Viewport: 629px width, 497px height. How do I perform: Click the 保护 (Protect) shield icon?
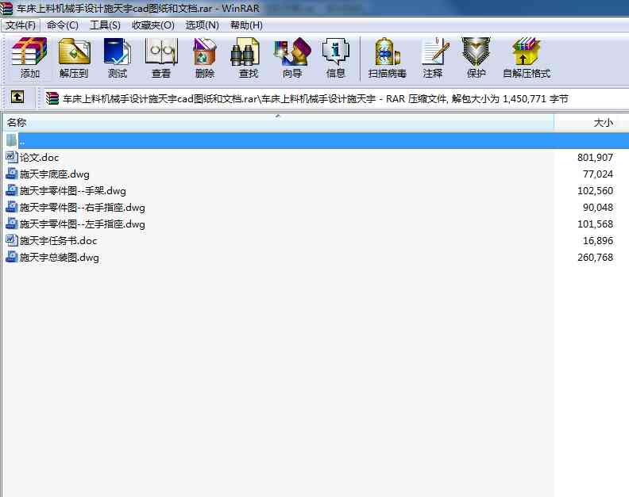point(476,52)
